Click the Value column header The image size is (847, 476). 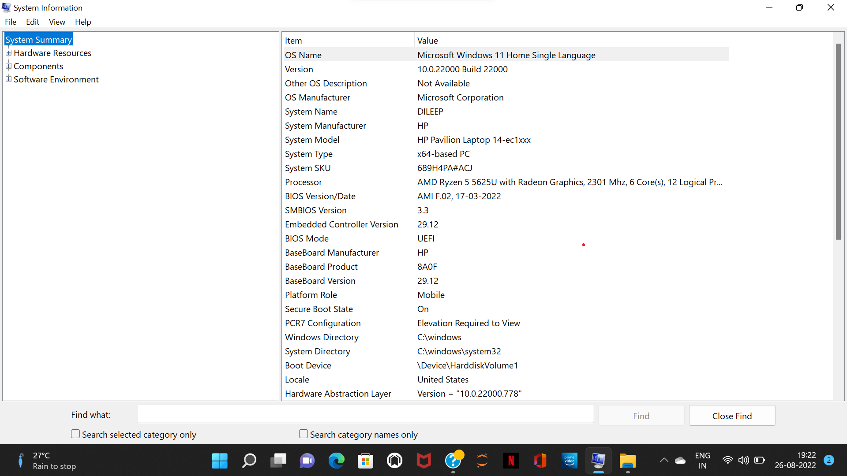tap(572, 41)
